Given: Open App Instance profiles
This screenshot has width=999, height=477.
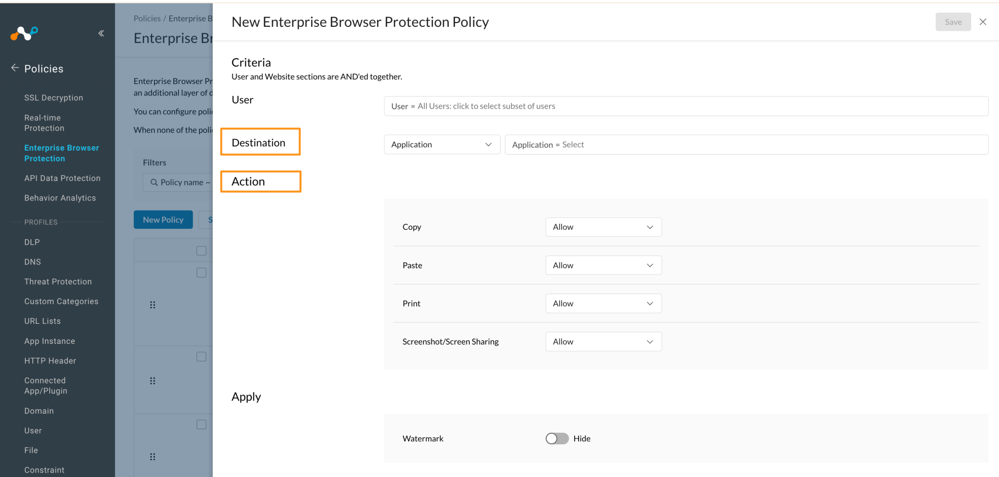Looking at the screenshot, I should pos(50,341).
